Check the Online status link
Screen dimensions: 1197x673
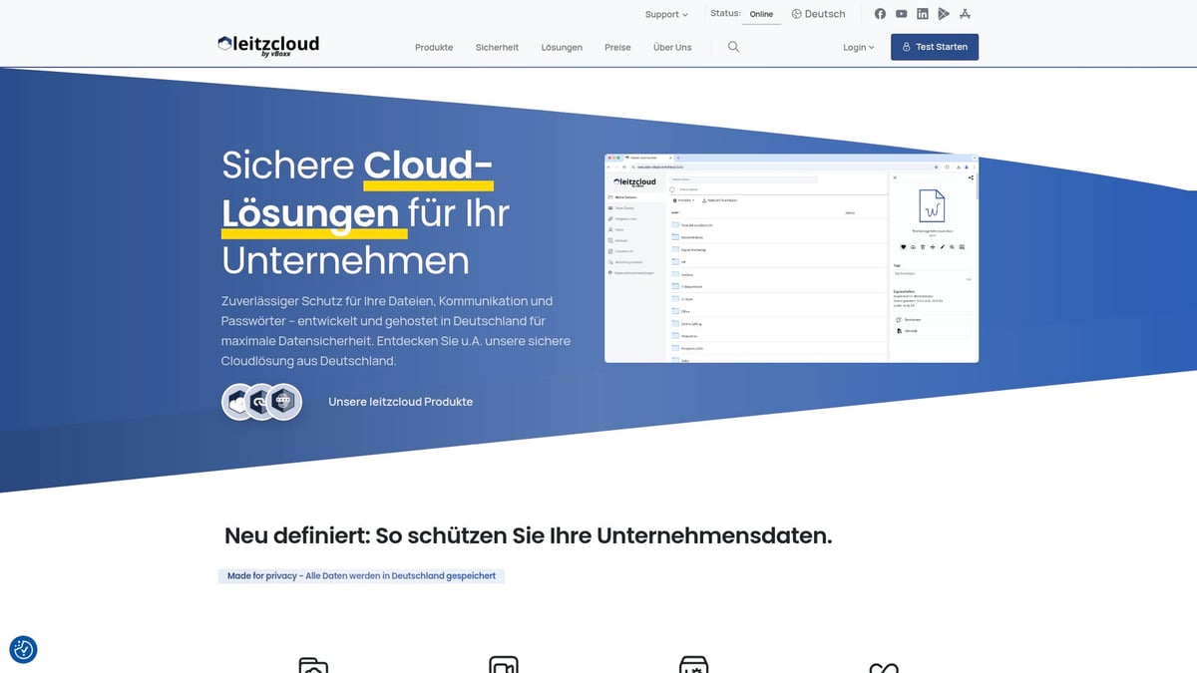point(761,14)
